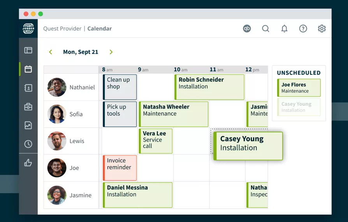The image size is (348, 222).
Task: Open the Clients contact card sidebar icon
Action: [x=28, y=88]
